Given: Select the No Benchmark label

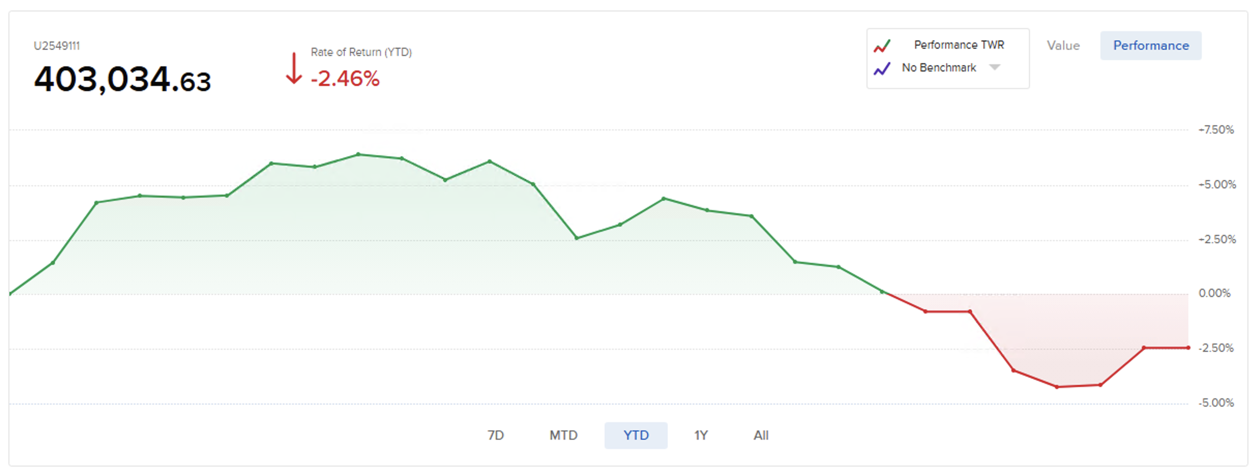Looking at the screenshot, I should pos(939,68).
